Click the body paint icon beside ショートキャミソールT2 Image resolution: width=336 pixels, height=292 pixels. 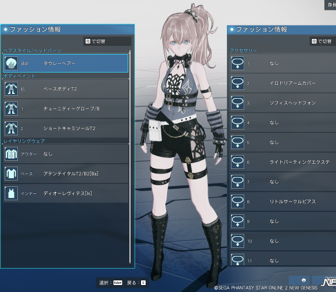[11, 128]
